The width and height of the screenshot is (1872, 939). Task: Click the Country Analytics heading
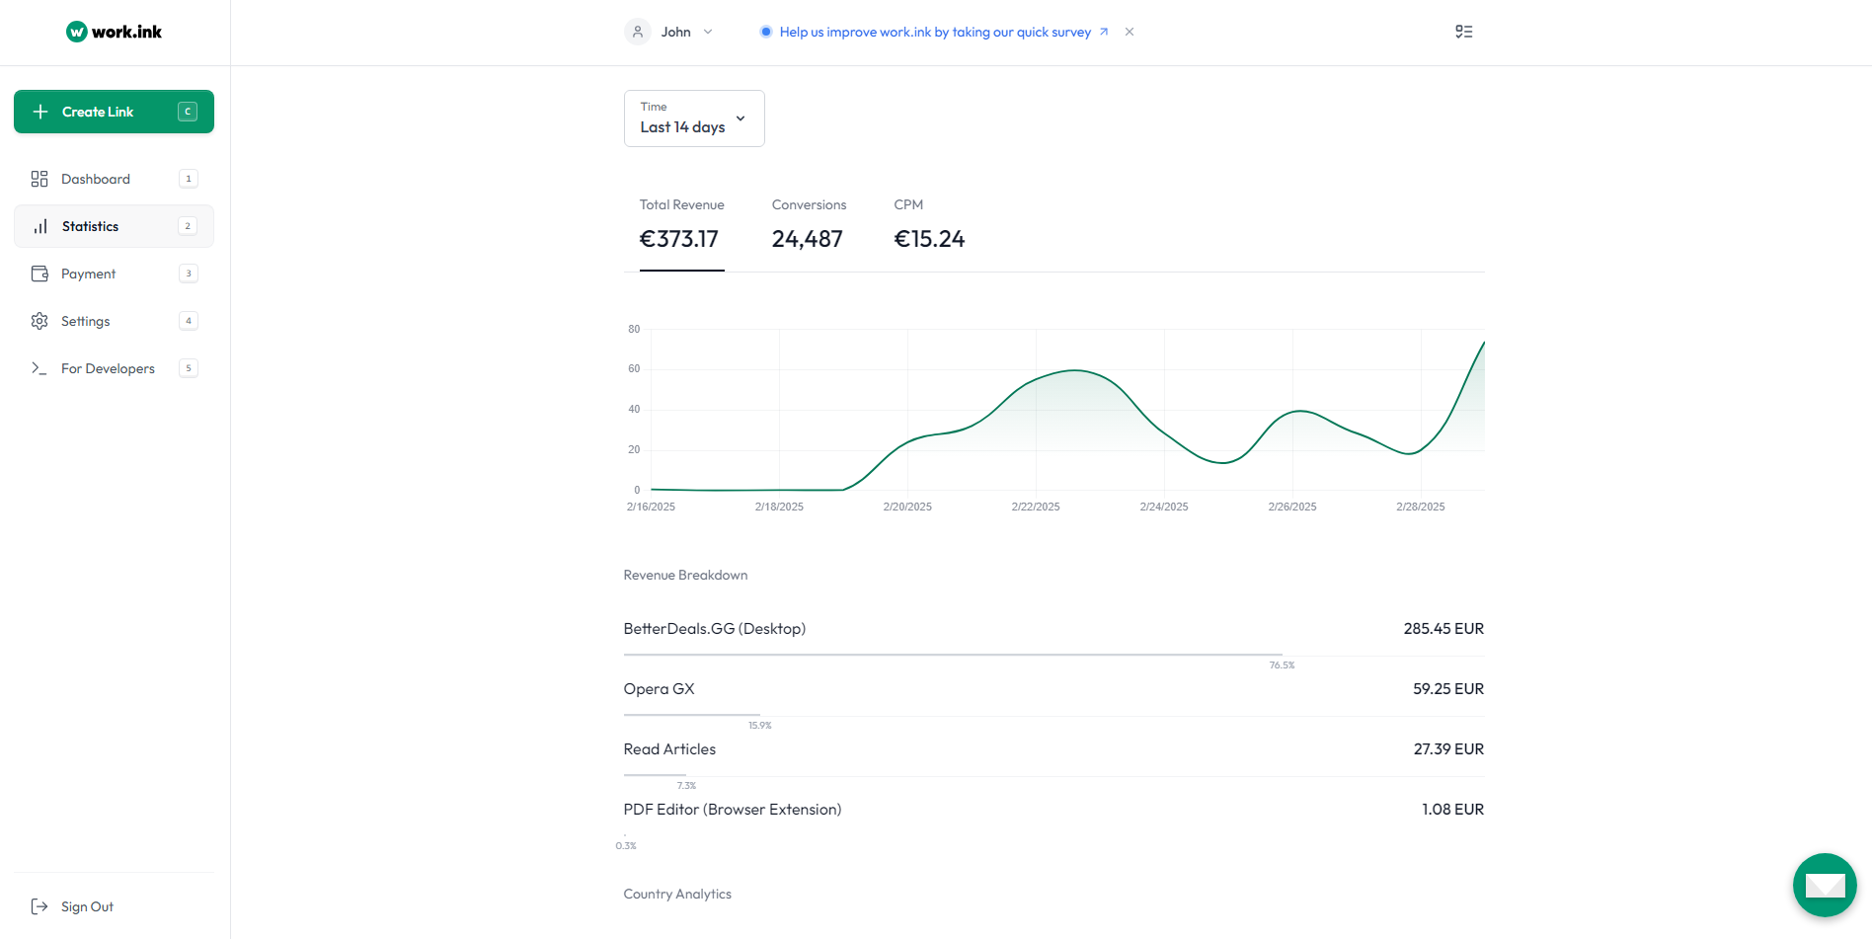677,895
